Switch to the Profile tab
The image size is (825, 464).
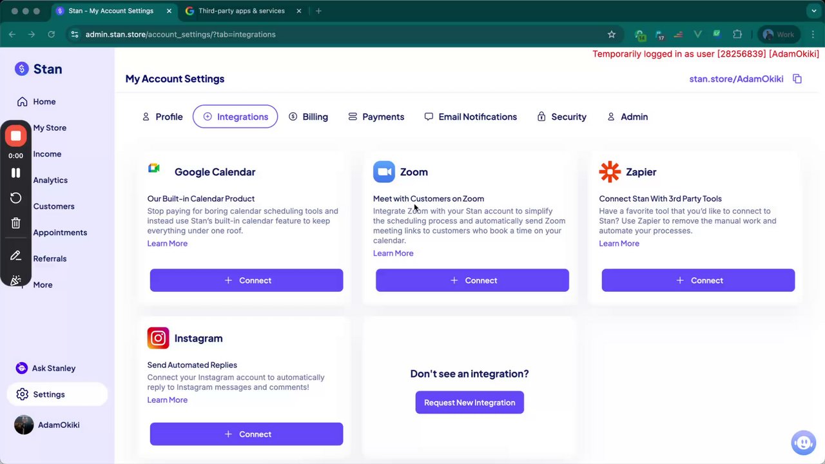(x=162, y=117)
